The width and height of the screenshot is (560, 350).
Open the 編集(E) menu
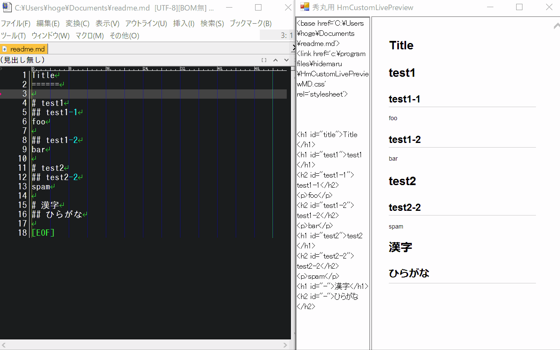[48, 24]
